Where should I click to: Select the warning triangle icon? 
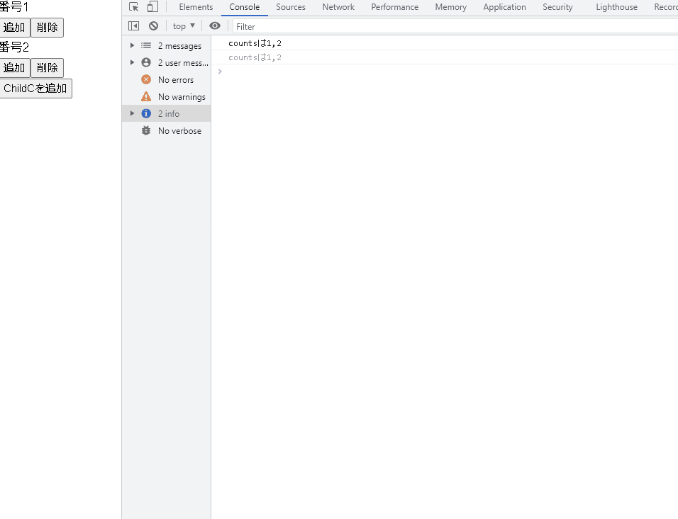coord(146,96)
